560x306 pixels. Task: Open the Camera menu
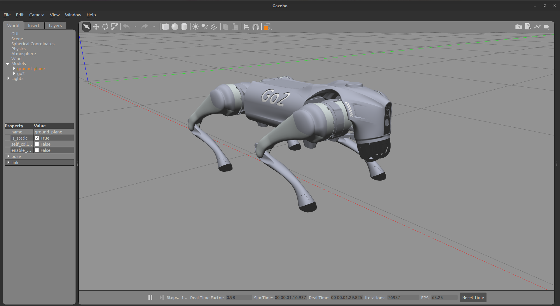tap(37, 15)
